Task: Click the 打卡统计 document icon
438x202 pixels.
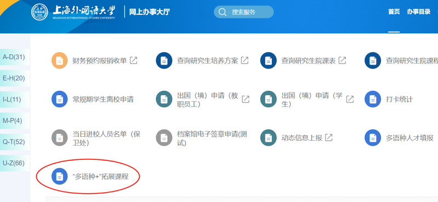Action: coord(373,99)
